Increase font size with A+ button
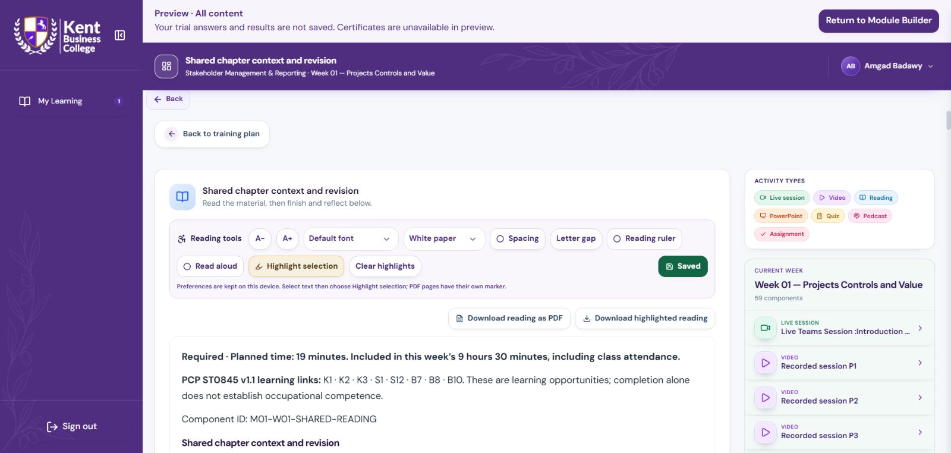Image resolution: width=951 pixels, height=453 pixels. (288, 238)
